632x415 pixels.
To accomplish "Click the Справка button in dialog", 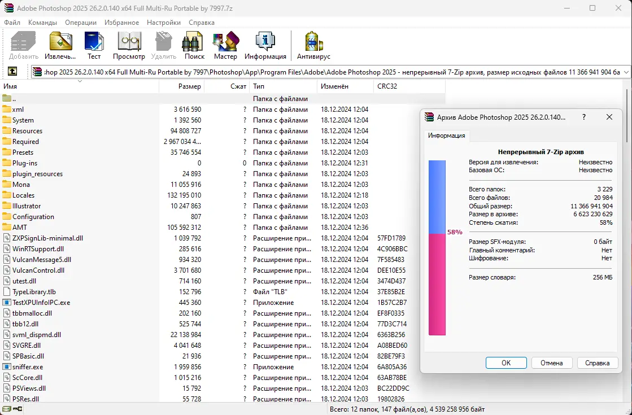I will coord(598,362).
